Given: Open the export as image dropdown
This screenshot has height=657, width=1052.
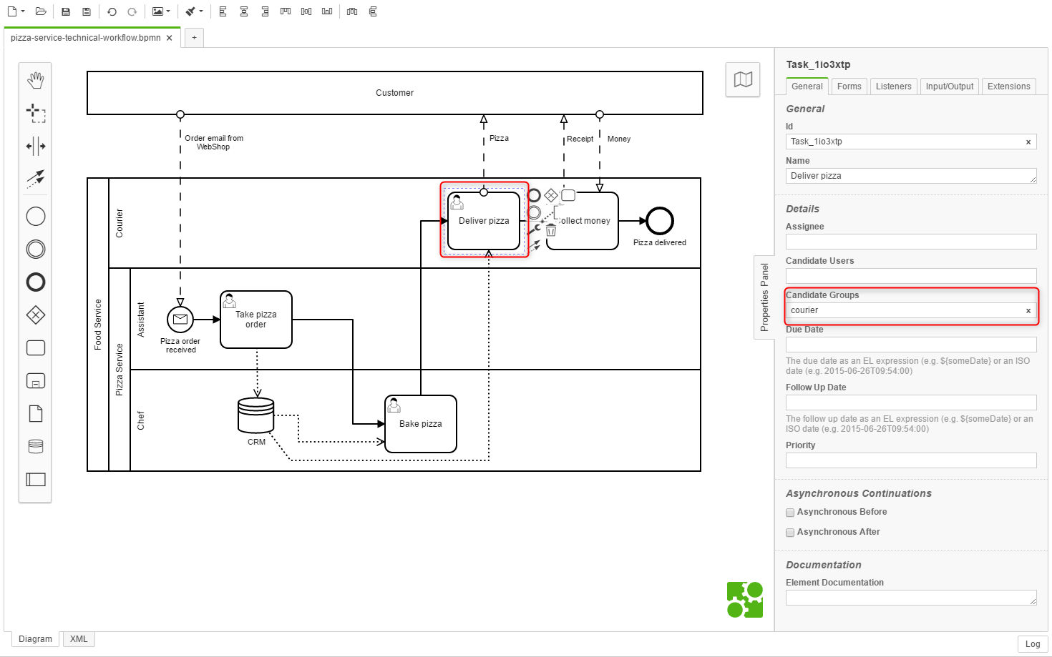Looking at the screenshot, I should (x=161, y=11).
